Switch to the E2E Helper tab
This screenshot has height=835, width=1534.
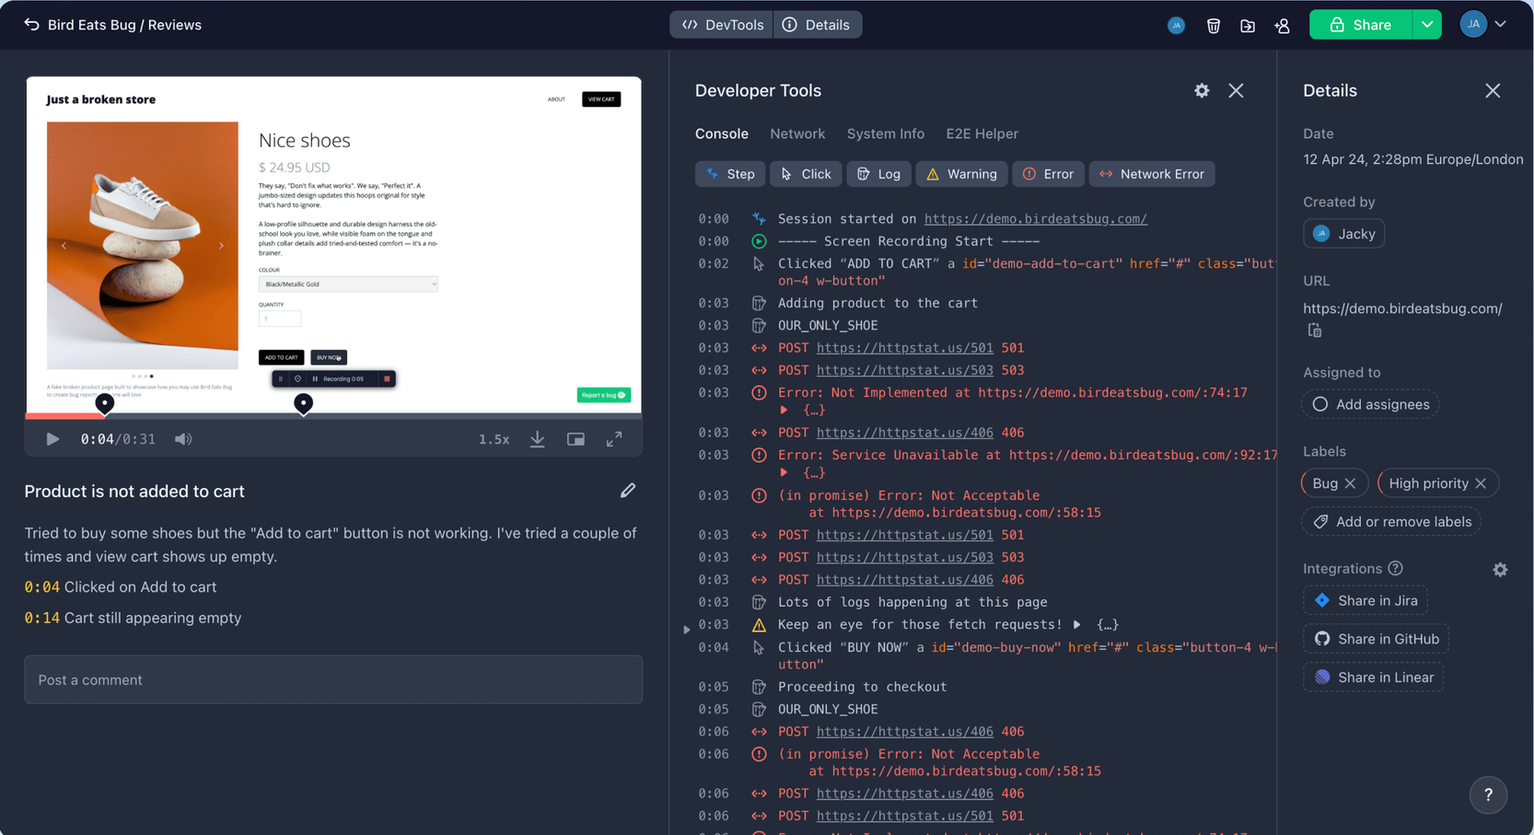coord(982,133)
